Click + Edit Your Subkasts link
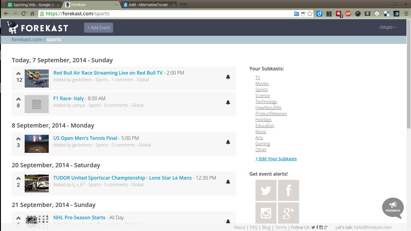Image resolution: width=411 pixels, height=231 pixels. tap(276, 159)
